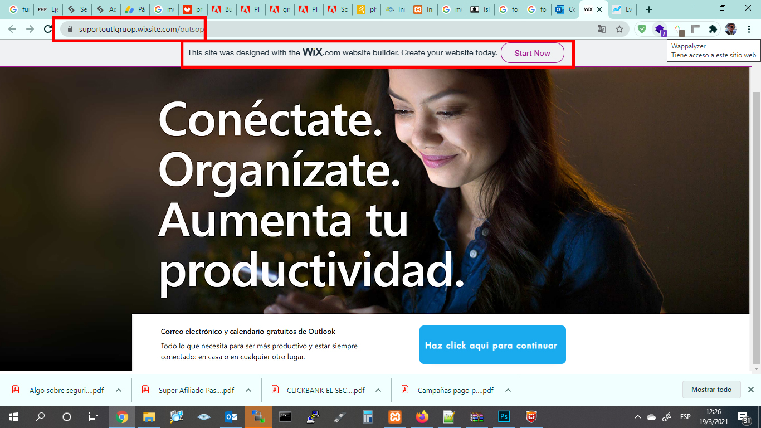Switch to the Outlook browser tab
Image resolution: width=761 pixels, height=428 pixels.
(565, 9)
